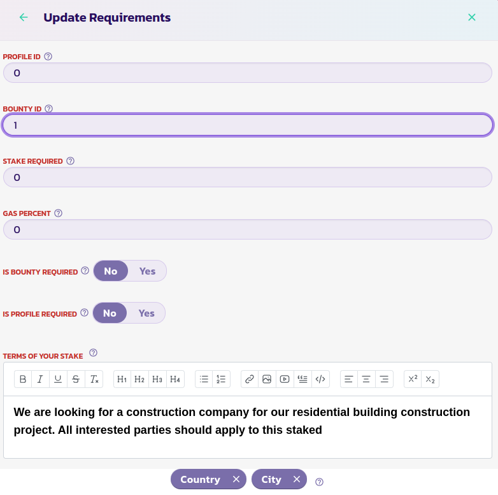
Task: Apply Heading 1 style
Action: tap(122, 379)
